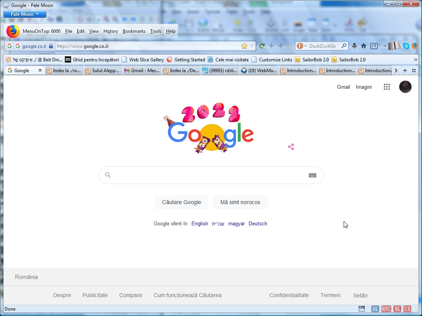This screenshot has height=316, width=422.
Task: Open the Tools menu
Action: point(156,31)
